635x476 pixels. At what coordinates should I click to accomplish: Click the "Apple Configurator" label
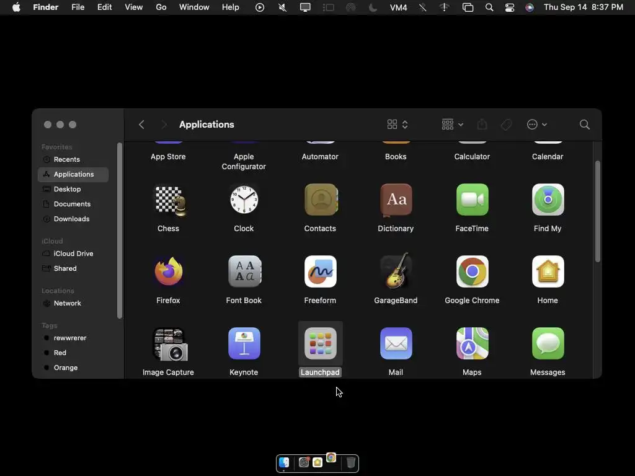point(244,162)
